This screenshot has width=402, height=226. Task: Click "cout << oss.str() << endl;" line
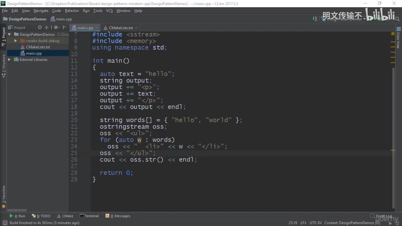(149, 159)
